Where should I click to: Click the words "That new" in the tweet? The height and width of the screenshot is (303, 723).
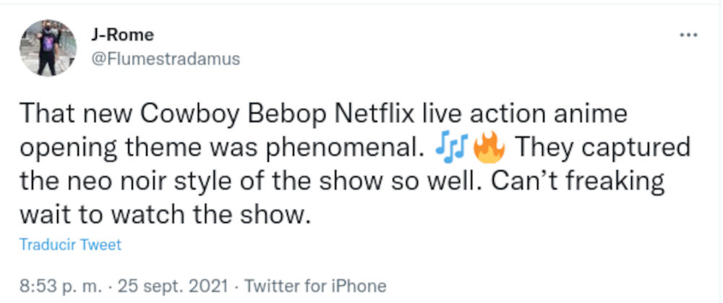pos(71,116)
